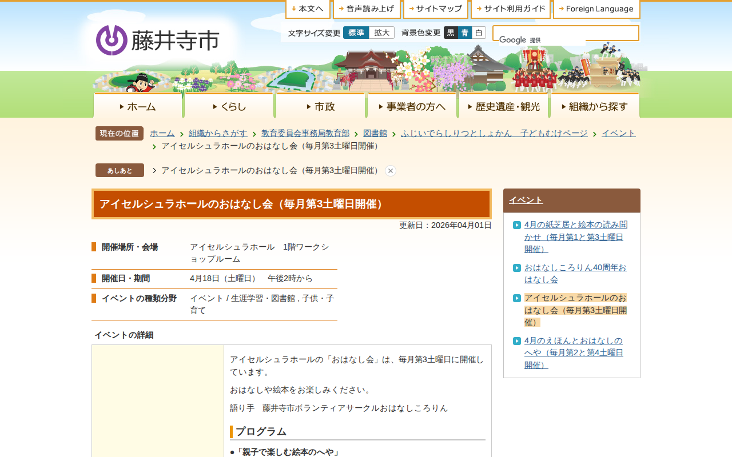Click the プログラム heading
The height and width of the screenshot is (457, 732).
point(261,431)
